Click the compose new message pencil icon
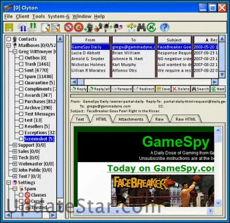The image size is (230, 223). click(x=45, y=28)
